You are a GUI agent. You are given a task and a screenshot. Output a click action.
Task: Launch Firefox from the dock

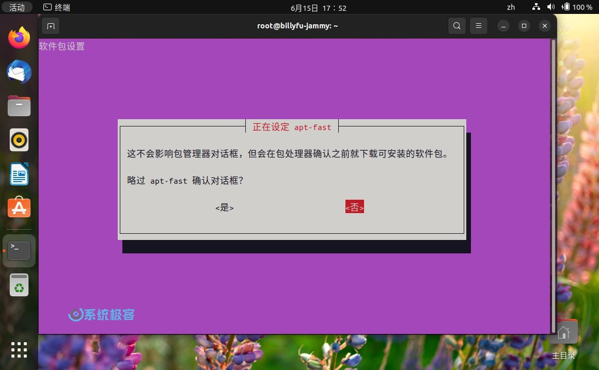pos(19,37)
